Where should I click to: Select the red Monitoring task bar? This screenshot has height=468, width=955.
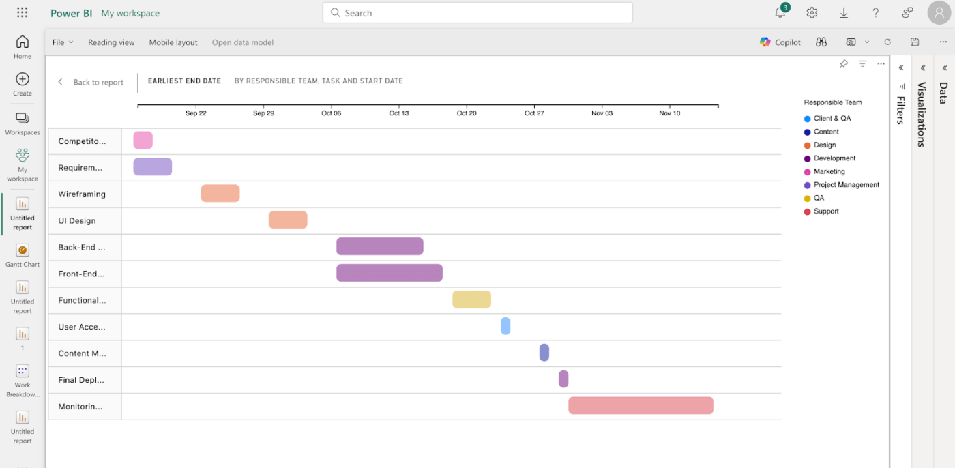coord(641,406)
